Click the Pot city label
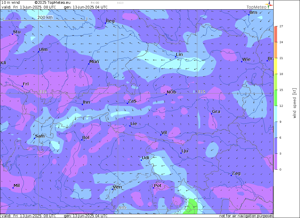The height and width of the screenshot is (218, 300). pos(158,186)
